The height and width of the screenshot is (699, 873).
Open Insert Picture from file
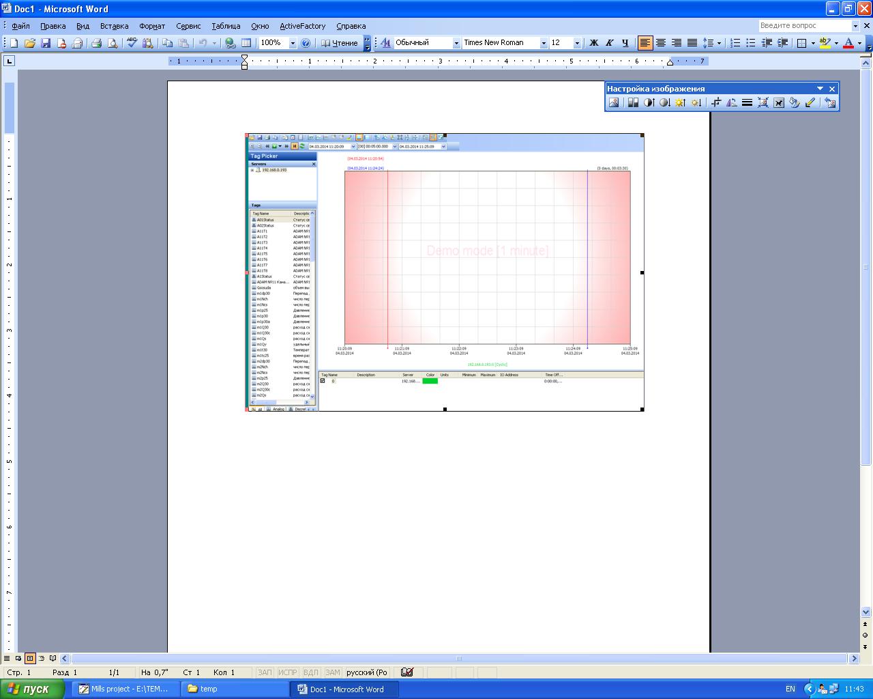(x=614, y=102)
